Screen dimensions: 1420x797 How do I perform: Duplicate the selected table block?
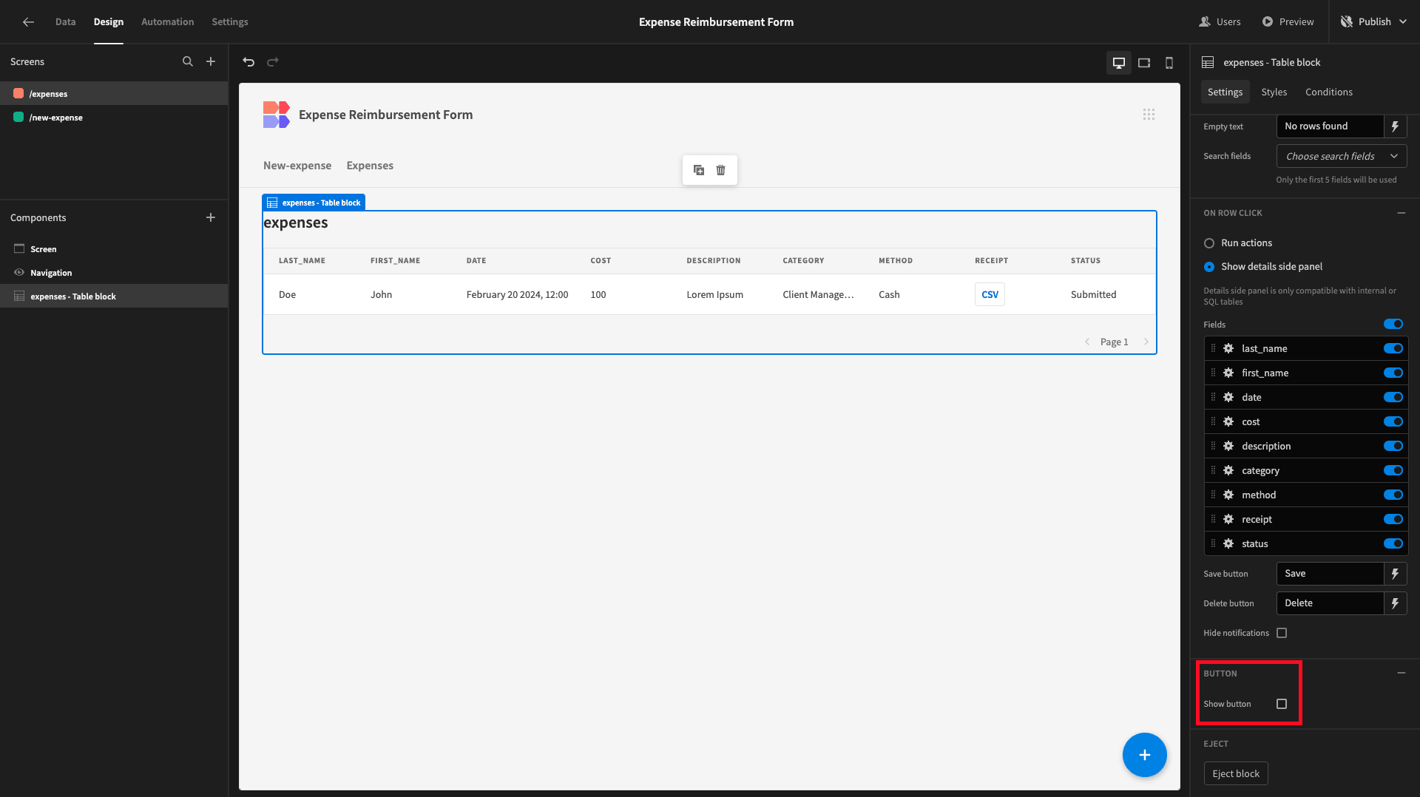(x=699, y=170)
